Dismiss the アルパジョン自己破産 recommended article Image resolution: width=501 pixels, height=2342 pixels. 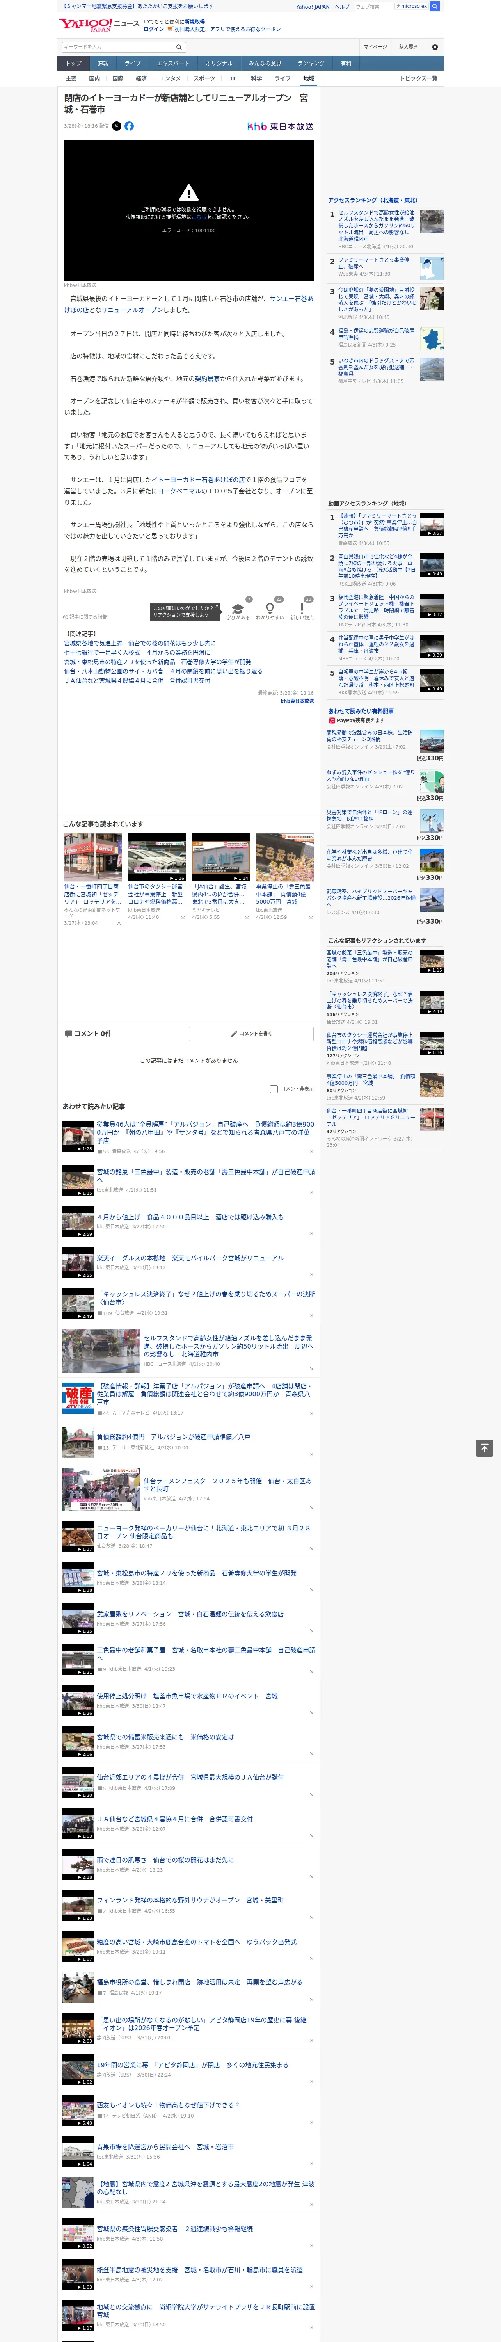[x=312, y=1151]
